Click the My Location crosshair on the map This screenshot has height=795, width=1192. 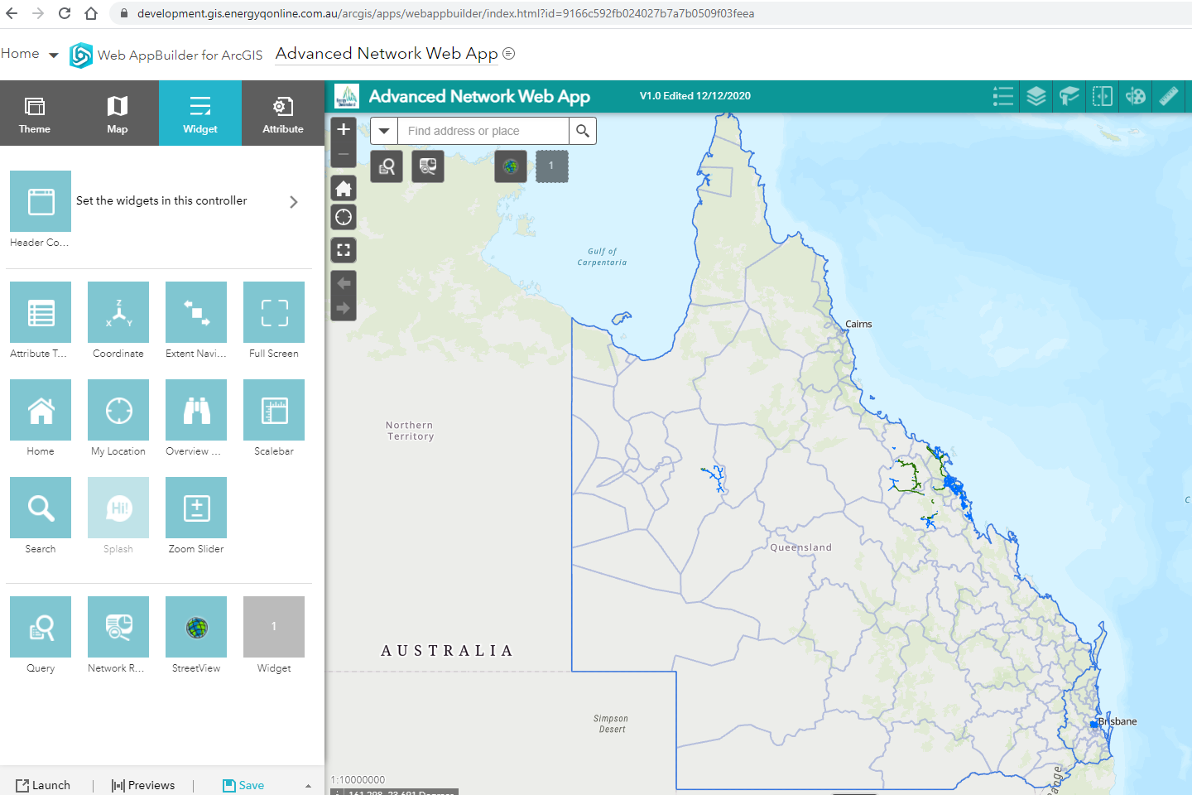343,217
